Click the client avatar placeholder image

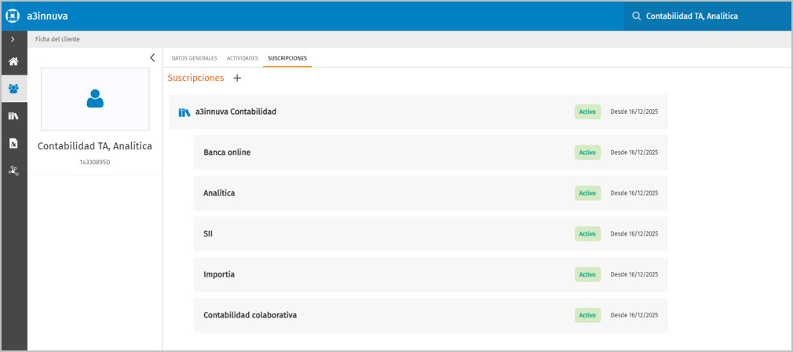95,99
